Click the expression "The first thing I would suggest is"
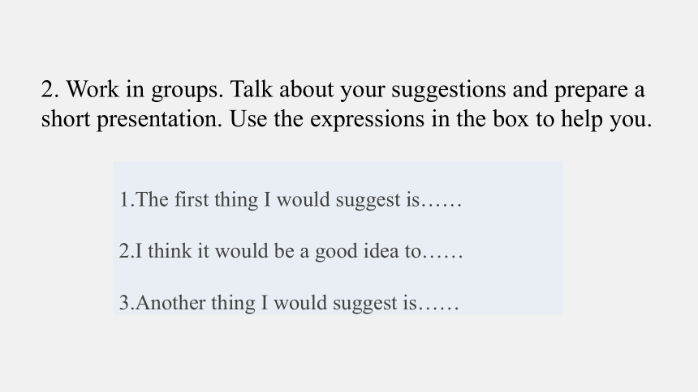The image size is (698, 392). point(278,200)
